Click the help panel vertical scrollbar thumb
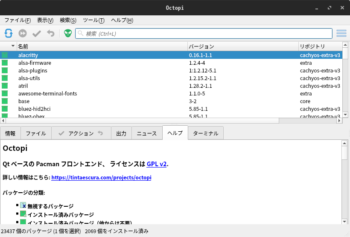The image size is (350, 237). tap(344, 153)
